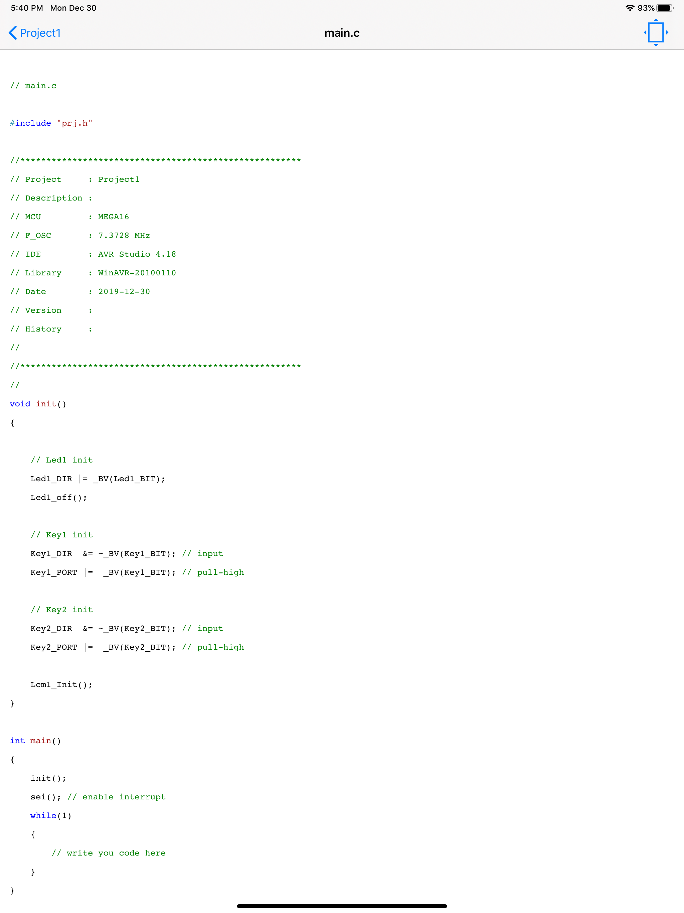684x913 pixels.
Task: Tap the screen rotation icon with four arrows
Action: [x=656, y=33]
